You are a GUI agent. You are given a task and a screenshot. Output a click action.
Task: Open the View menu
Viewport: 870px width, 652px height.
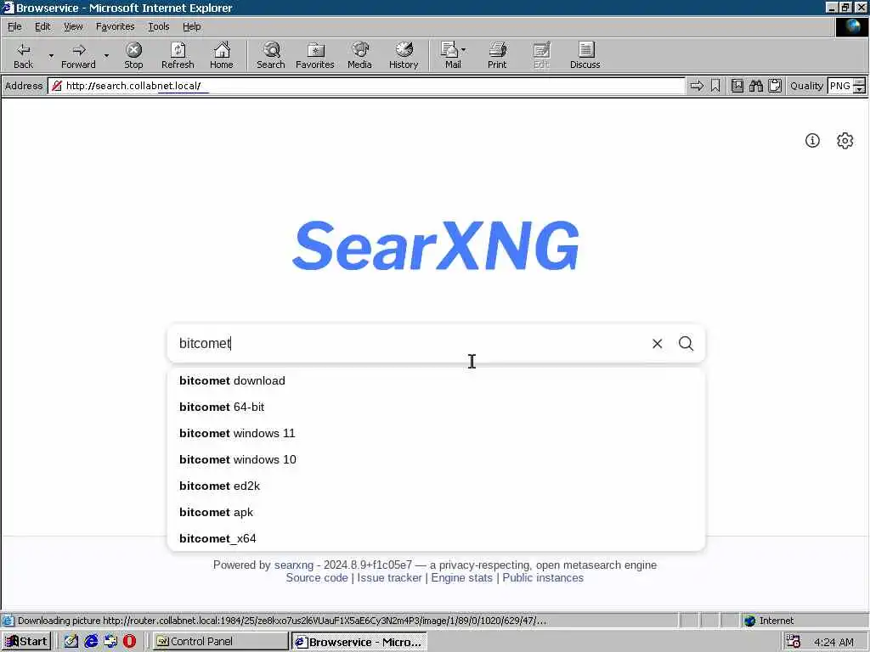(73, 26)
